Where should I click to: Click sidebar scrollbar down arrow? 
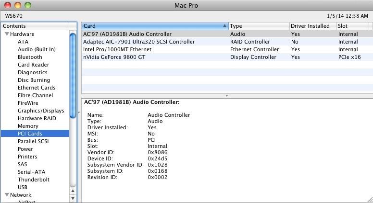pyautogui.click(x=73, y=198)
